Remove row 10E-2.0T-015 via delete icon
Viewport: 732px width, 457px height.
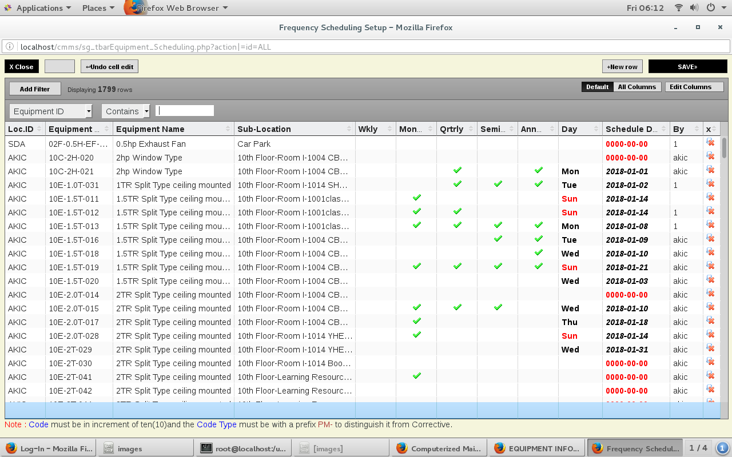[710, 307]
